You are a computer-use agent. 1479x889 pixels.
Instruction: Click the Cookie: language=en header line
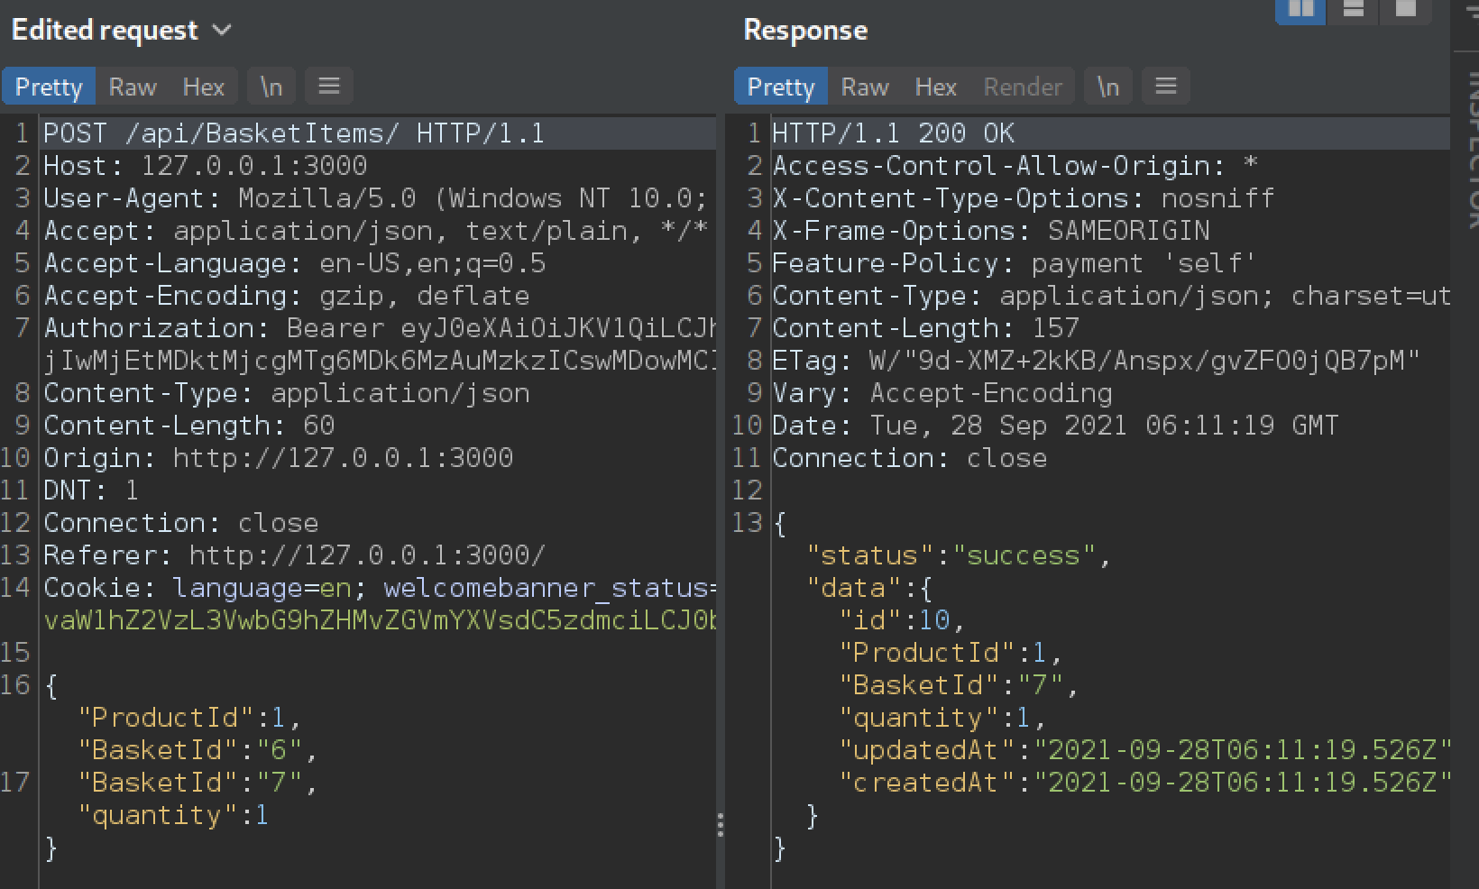(381, 588)
